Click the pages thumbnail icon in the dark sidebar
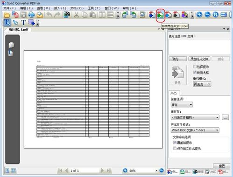The height and width of the screenshot is (177, 233). click(11, 45)
